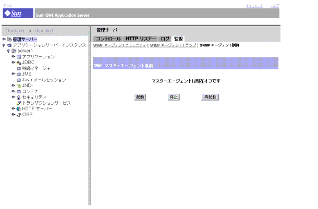
Task: Click the マスターエージェントは現在オフです status text
Action: tap(186, 81)
